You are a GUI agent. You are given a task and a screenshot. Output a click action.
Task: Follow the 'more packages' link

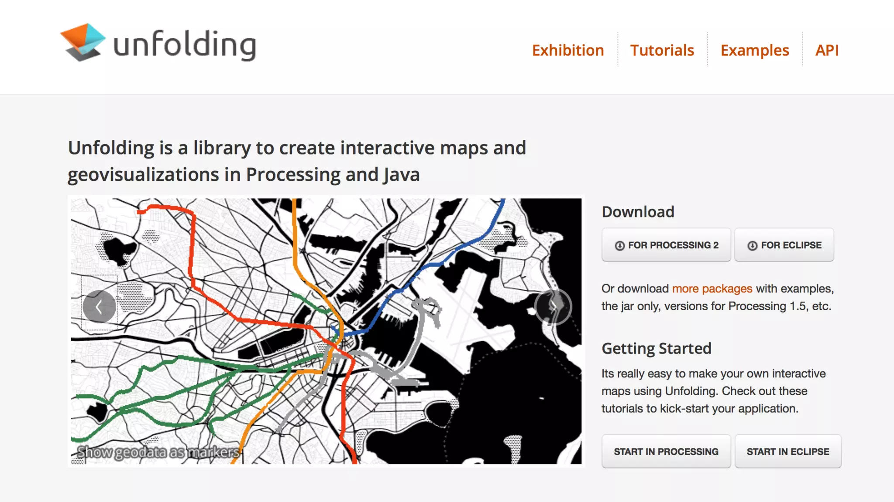point(712,288)
